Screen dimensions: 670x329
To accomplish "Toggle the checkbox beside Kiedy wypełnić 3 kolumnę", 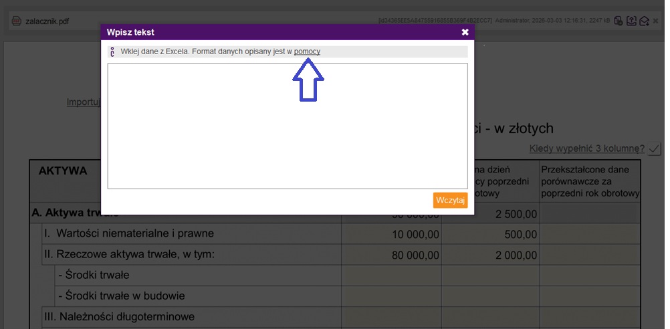I will (x=654, y=148).
